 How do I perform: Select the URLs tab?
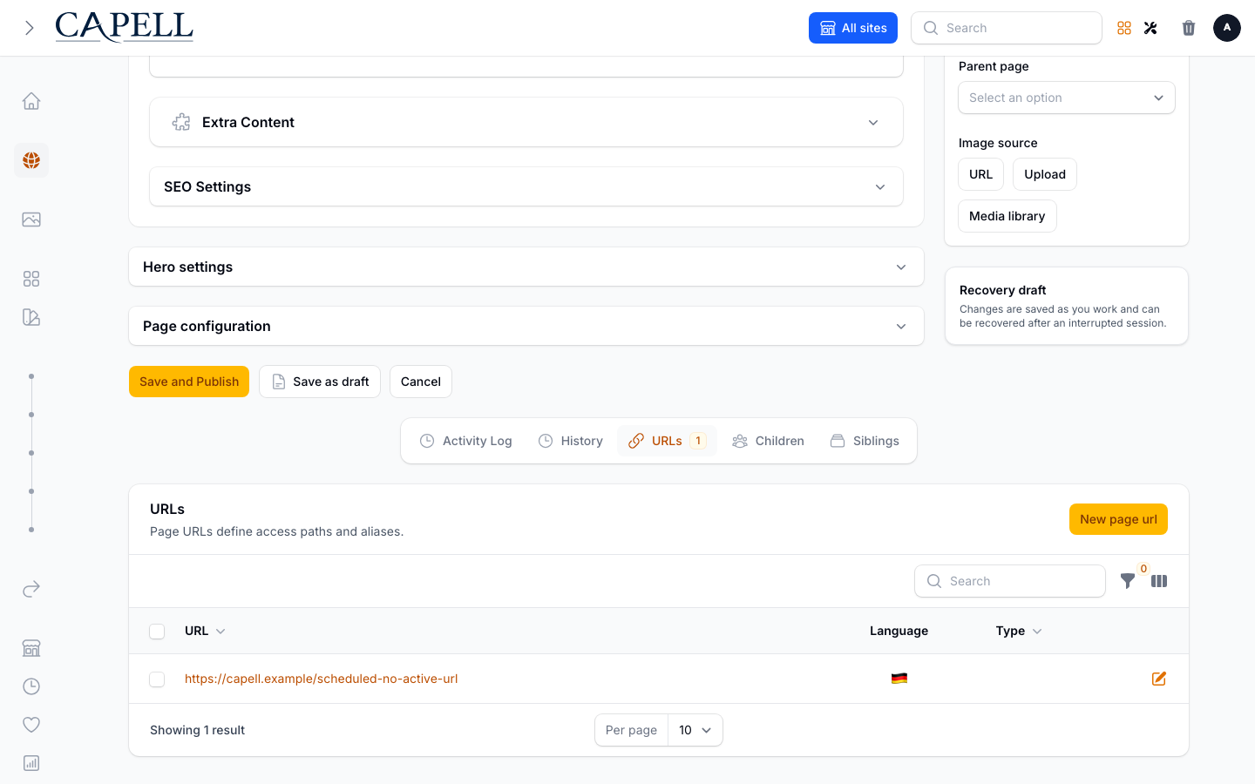668,441
